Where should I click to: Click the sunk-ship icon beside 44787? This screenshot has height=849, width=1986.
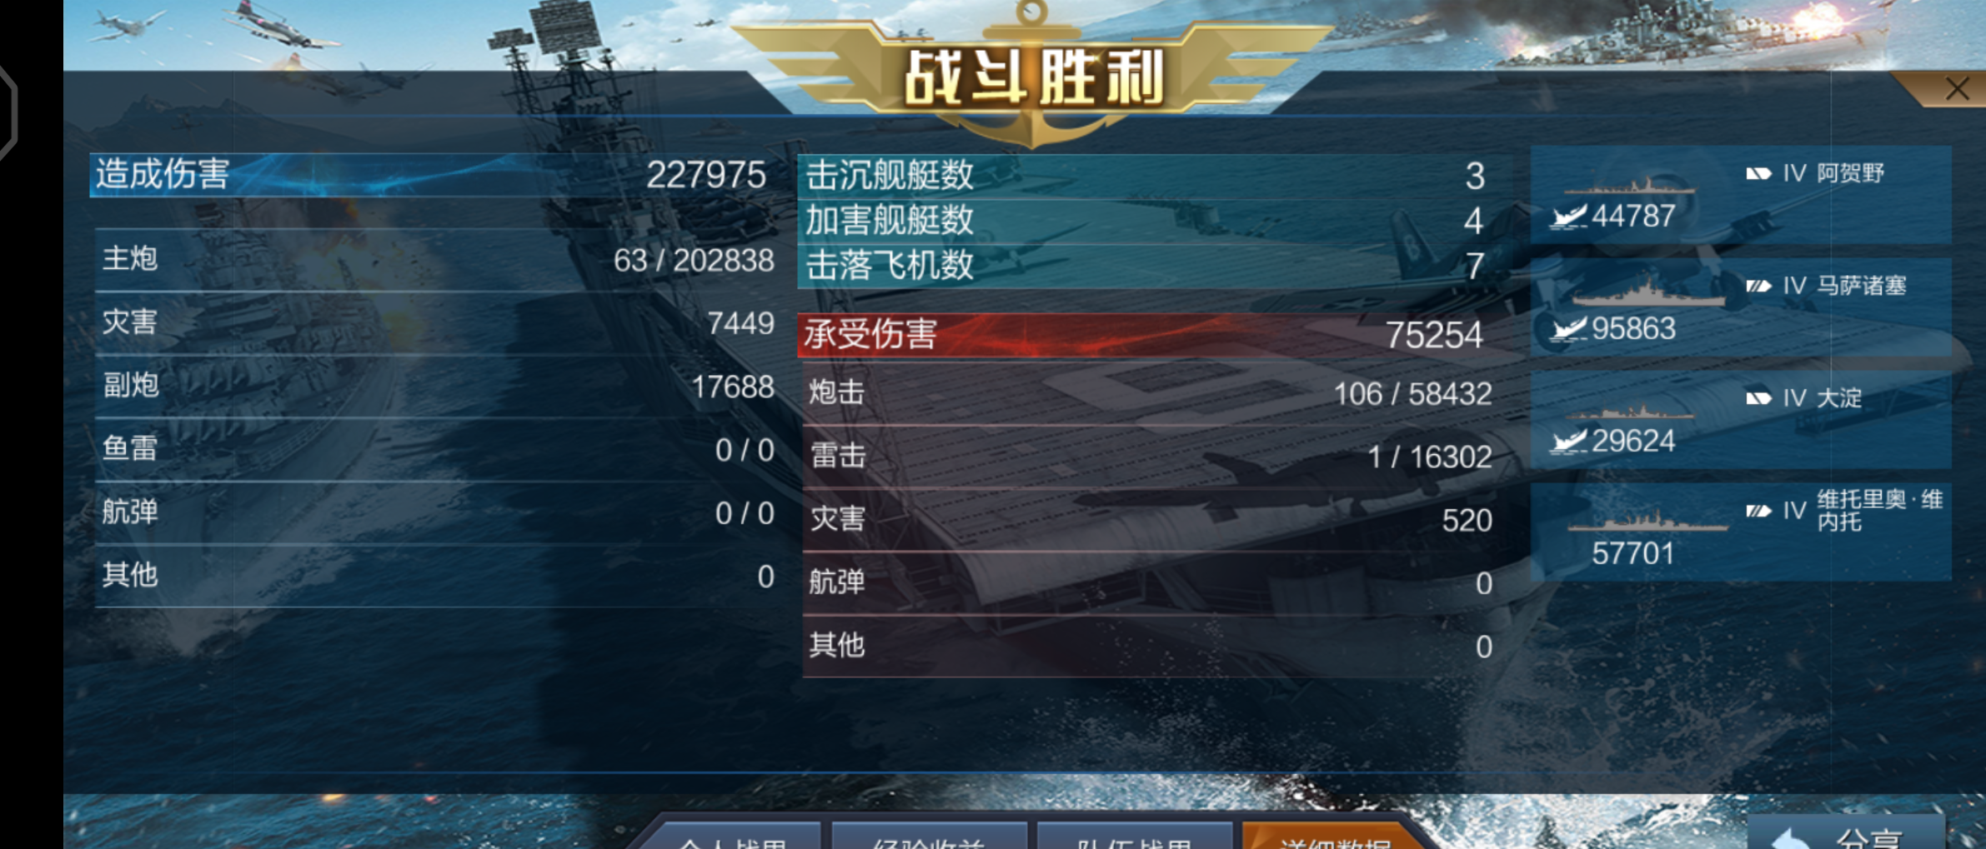pyautogui.click(x=1567, y=217)
